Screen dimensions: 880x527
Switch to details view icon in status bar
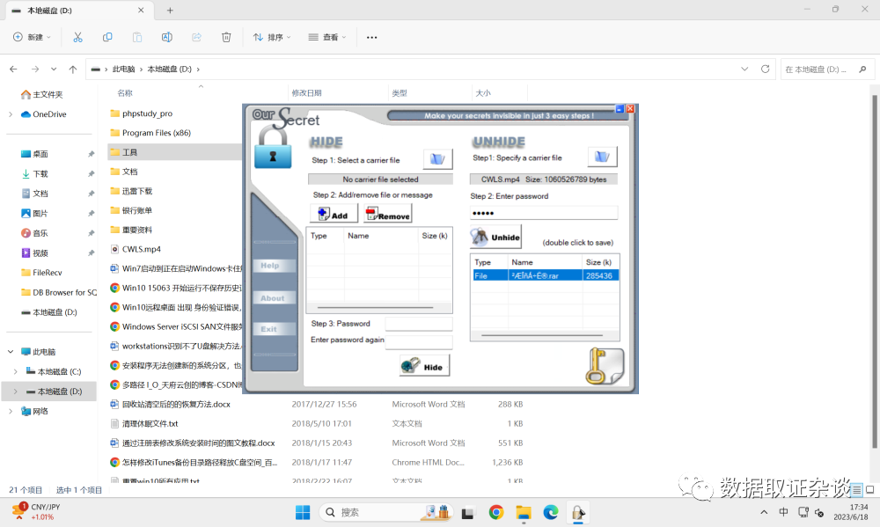tap(856, 489)
